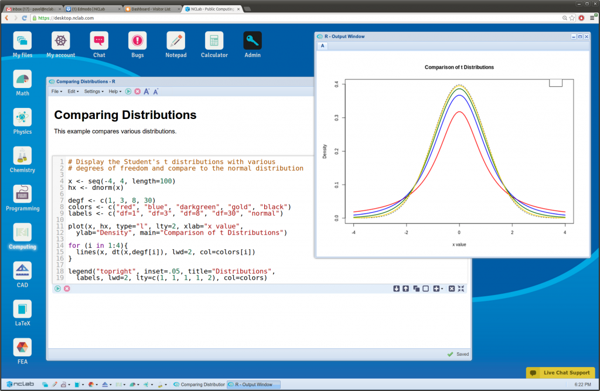600x391 pixels.
Task: Open the Help menu
Action: point(113,91)
